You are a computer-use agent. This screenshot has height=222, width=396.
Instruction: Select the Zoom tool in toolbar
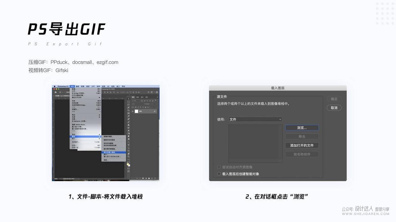point(128,156)
